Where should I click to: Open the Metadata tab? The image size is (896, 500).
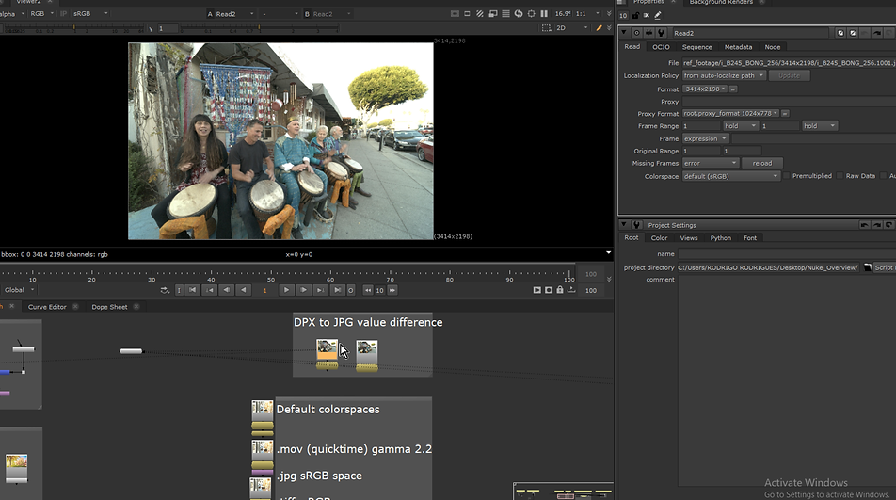[x=738, y=47]
